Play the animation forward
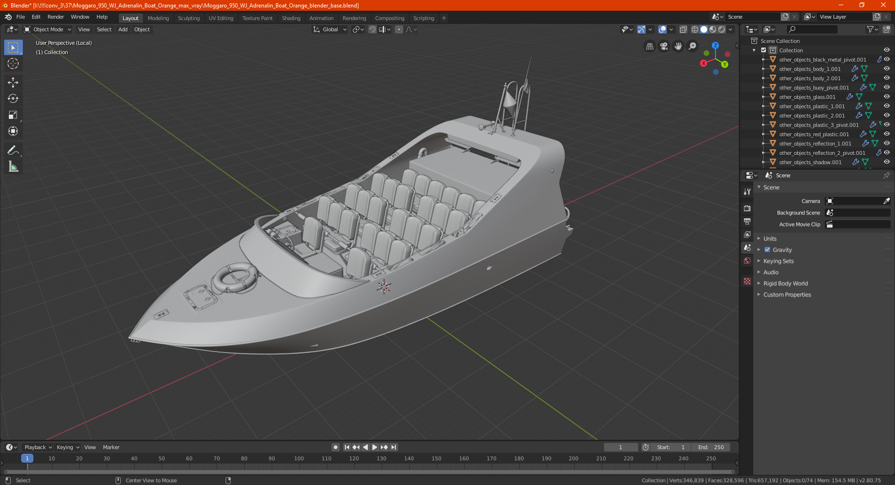The width and height of the screenshot is (895, 485). [375, 447]
